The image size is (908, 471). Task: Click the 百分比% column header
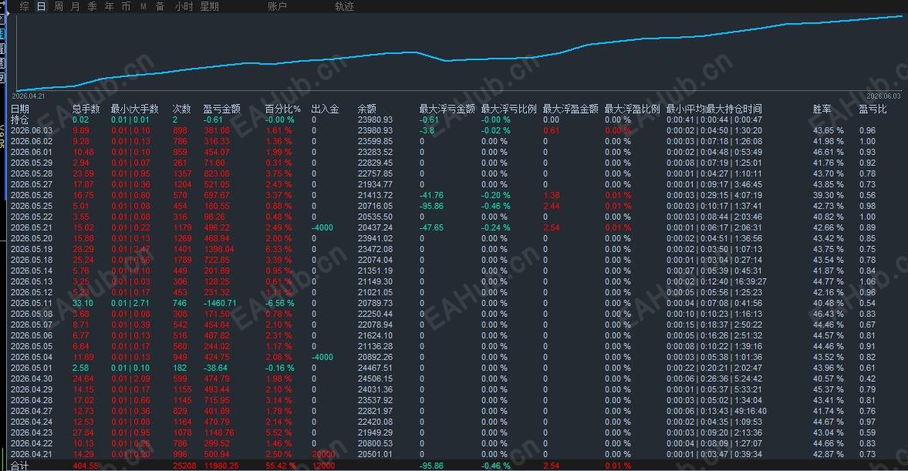pyautogui.click(x=282, y=109)
